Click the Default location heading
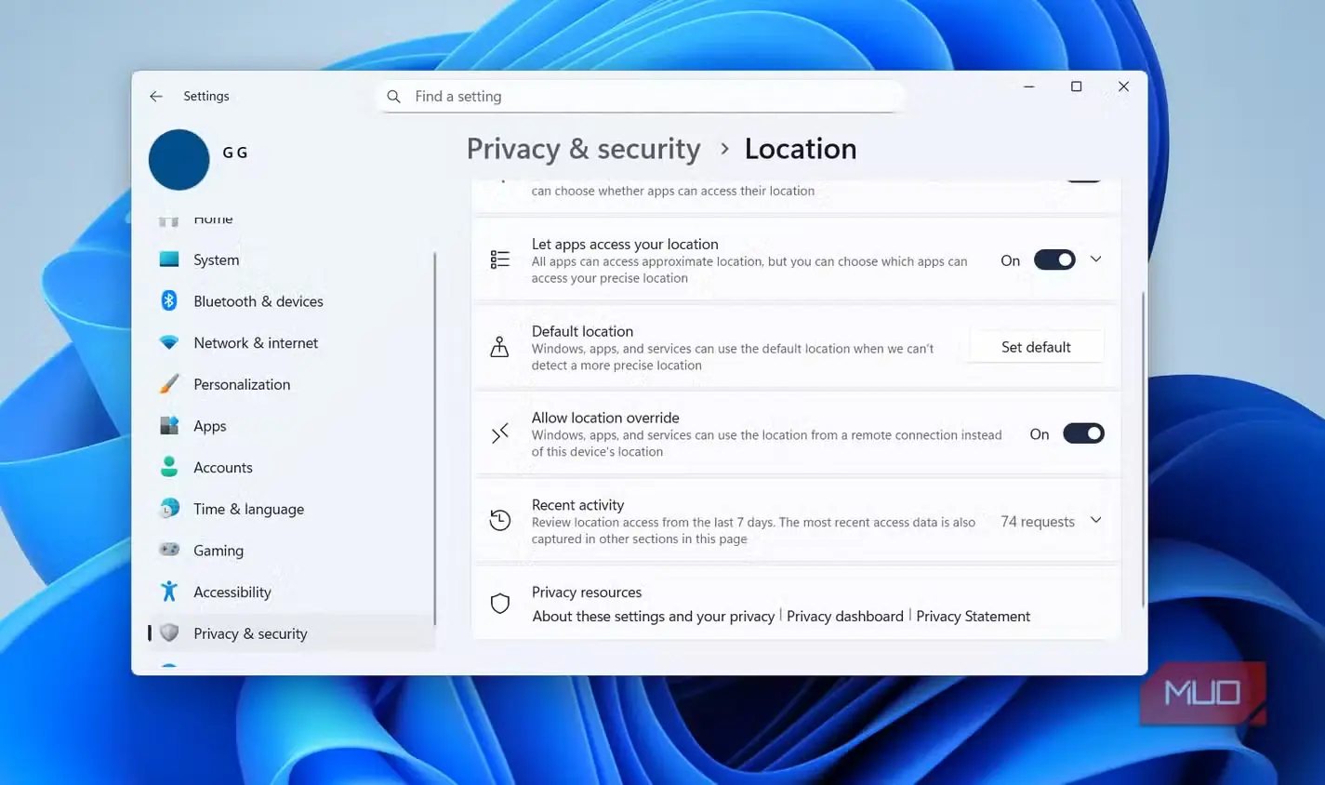Image resolution: width=1325 pixels, height=785 pixels. [582, 331]
